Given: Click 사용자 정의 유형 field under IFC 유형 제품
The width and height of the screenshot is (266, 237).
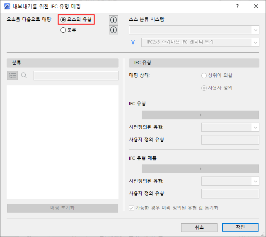Looking at the screenshot, I should pos(230,193).
